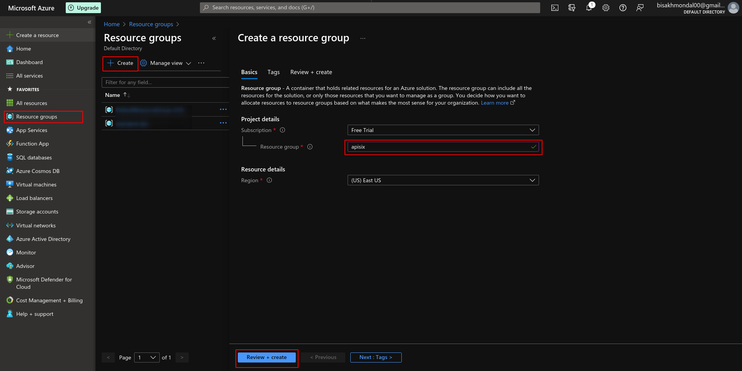Switch to the Tags tab
Viewport: 742px width, 371px height.
tap(273, 72)
